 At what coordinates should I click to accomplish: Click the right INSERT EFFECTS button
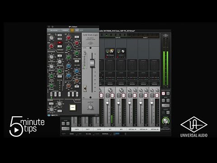coord(168,94)
